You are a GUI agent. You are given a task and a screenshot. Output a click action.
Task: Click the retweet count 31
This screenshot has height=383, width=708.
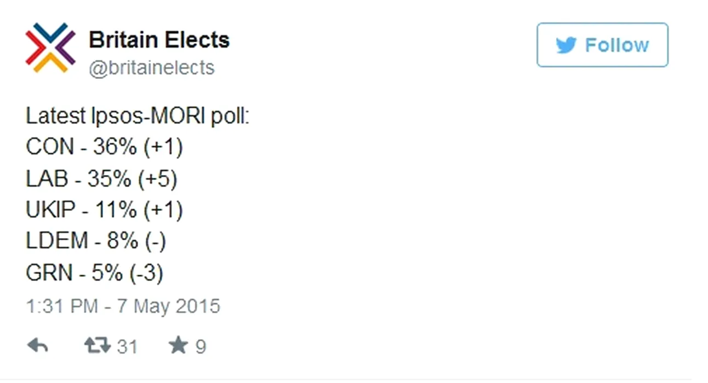[x=127, y=346]
